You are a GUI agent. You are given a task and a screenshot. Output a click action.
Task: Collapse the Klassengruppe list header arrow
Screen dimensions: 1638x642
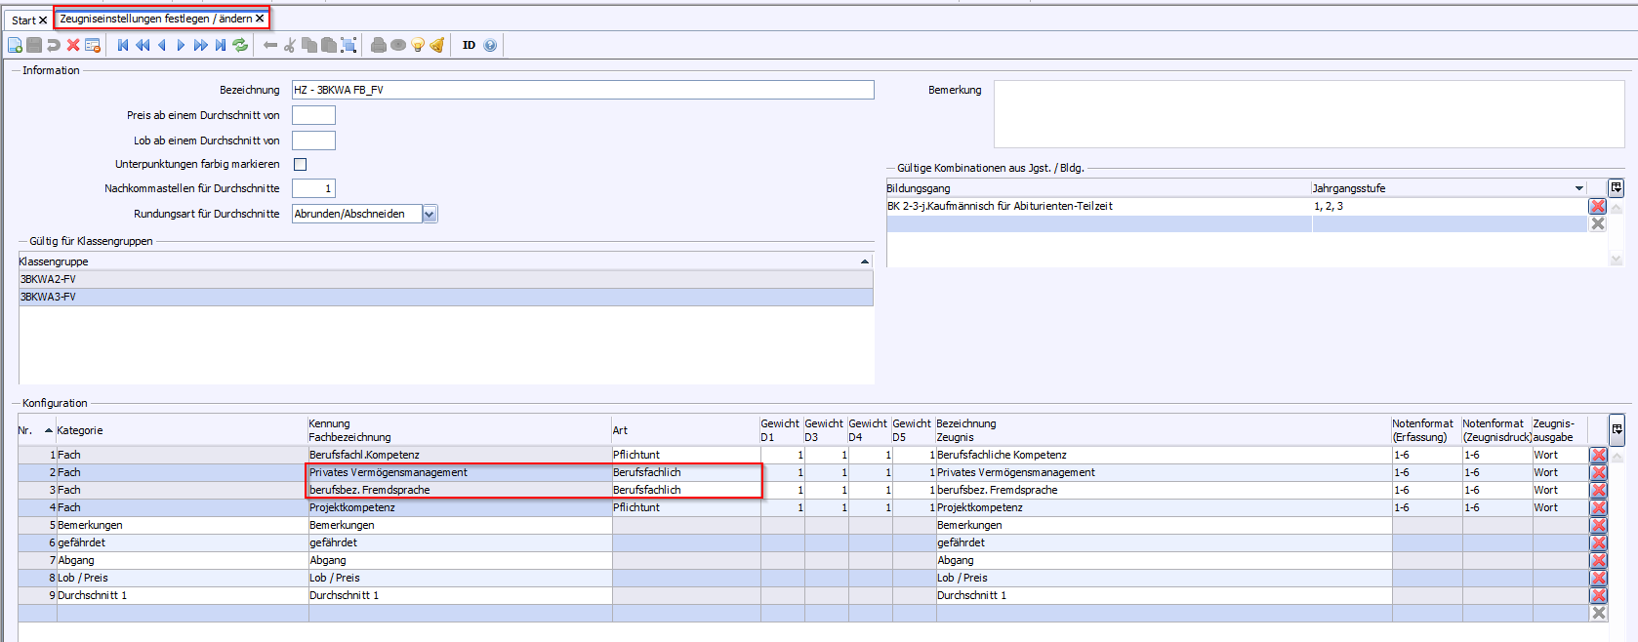[864, 261]
